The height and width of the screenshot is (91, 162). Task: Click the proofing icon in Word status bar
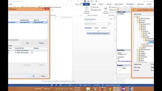click(x=103, y=85)
